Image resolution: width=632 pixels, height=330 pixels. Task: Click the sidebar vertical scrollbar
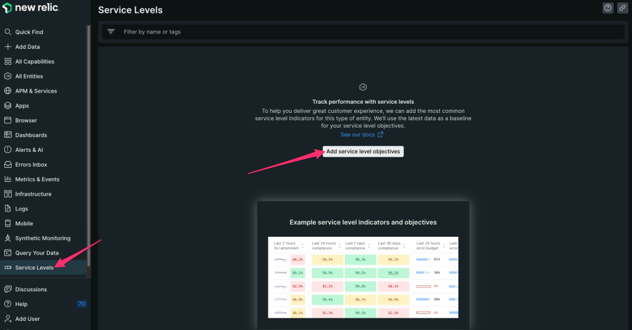point(89,145)
